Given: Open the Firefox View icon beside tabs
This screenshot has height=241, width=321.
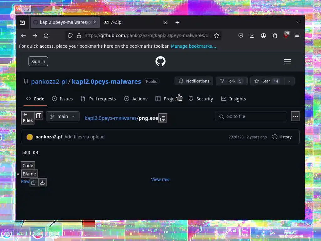Looking at the screenshot, I should [x=22, y=22].
